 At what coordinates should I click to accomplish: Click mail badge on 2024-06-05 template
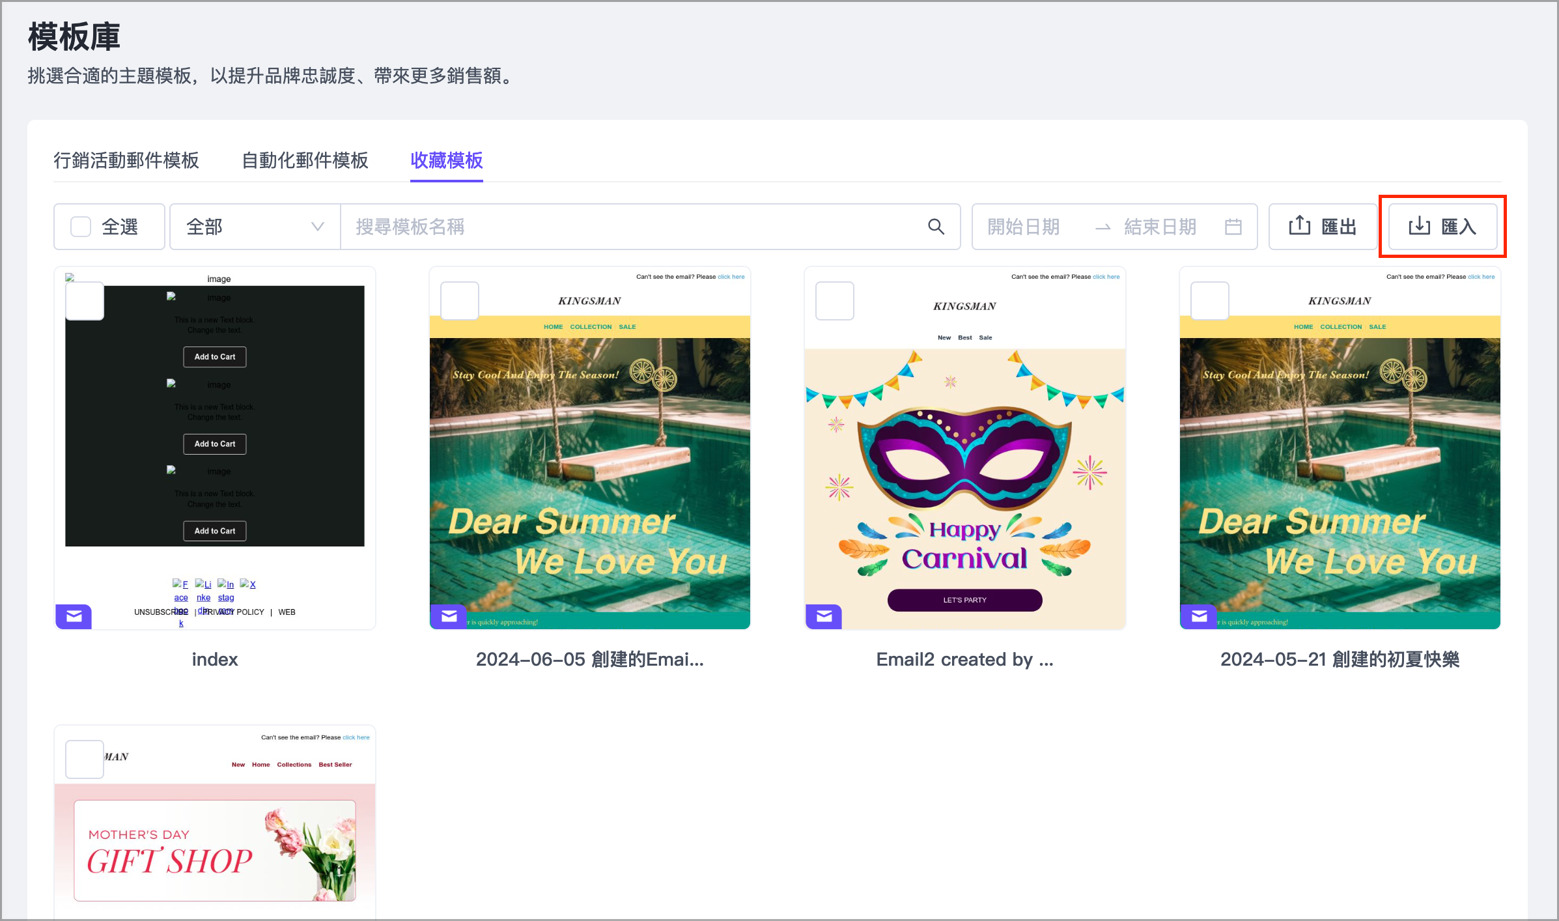(449, 616)
